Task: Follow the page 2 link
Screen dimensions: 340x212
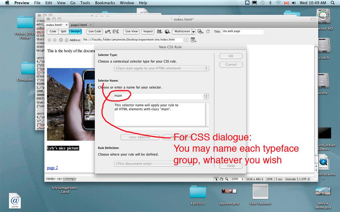Action: (x=52, y=168)
